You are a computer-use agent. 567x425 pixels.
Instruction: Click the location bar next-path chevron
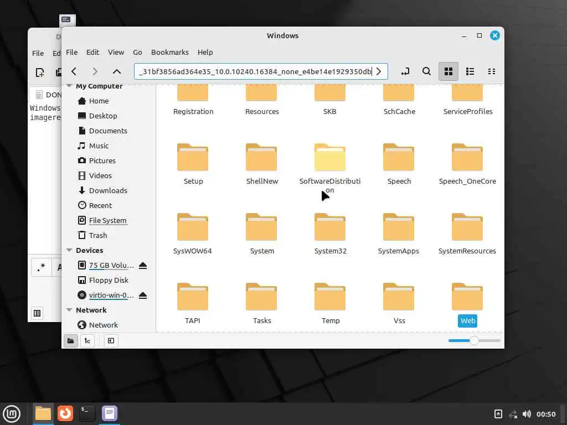coord(379,71)
